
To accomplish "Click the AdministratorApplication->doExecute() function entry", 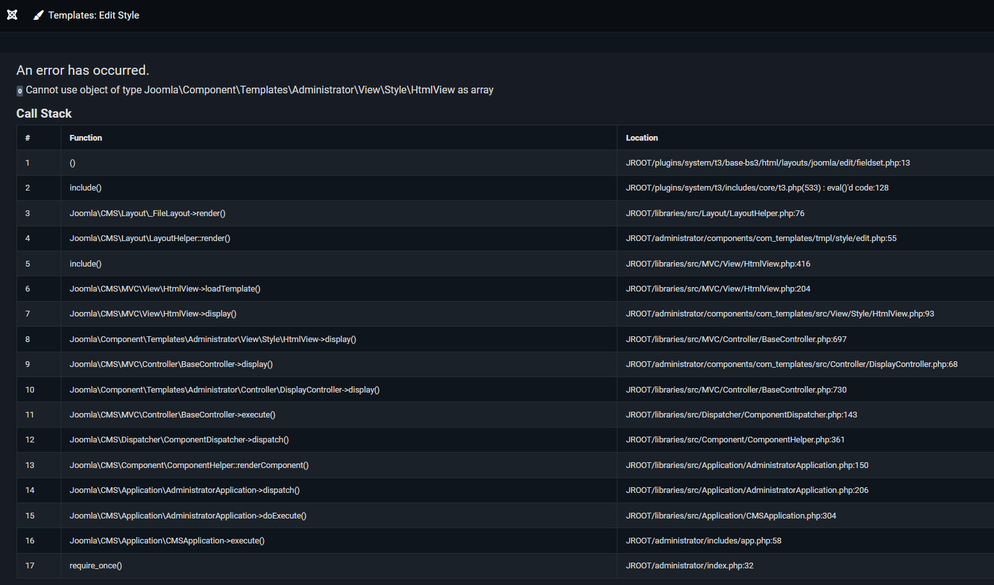I will (x=188, y=516).
